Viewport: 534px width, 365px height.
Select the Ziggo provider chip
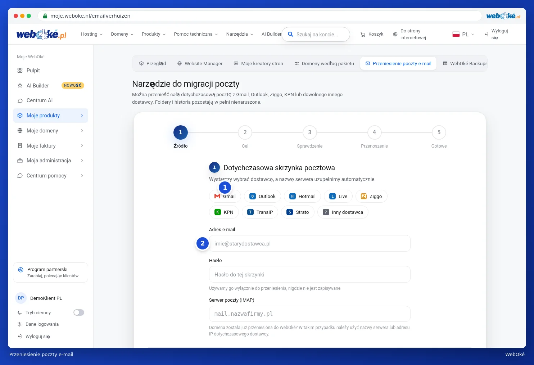point(371,196)
